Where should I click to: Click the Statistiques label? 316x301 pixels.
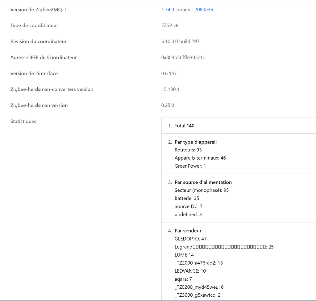(23, 121)
